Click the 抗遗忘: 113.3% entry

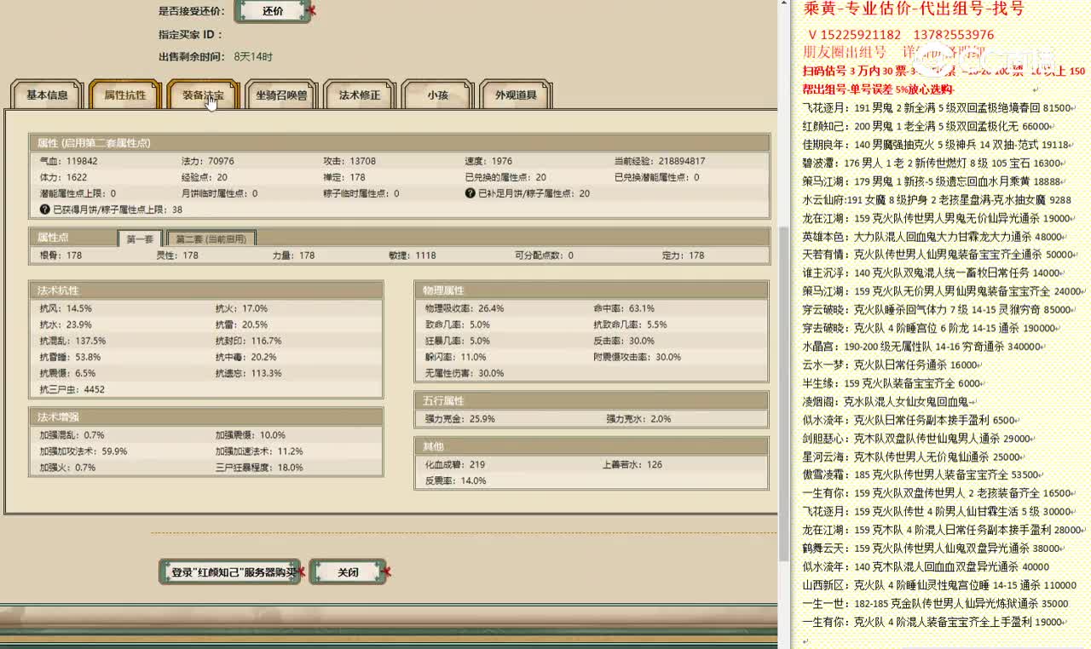[248, 373]
